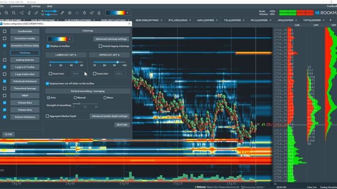Toggle Include legacy colormap checkbox
Screen dimensions: 337x189
(100, 46)
